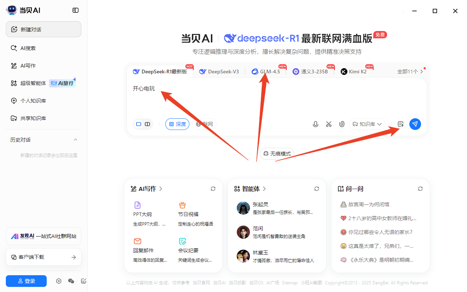Click the microphone voice input icon
This screenshot has height=292, width=467.
tap(316, 124)
